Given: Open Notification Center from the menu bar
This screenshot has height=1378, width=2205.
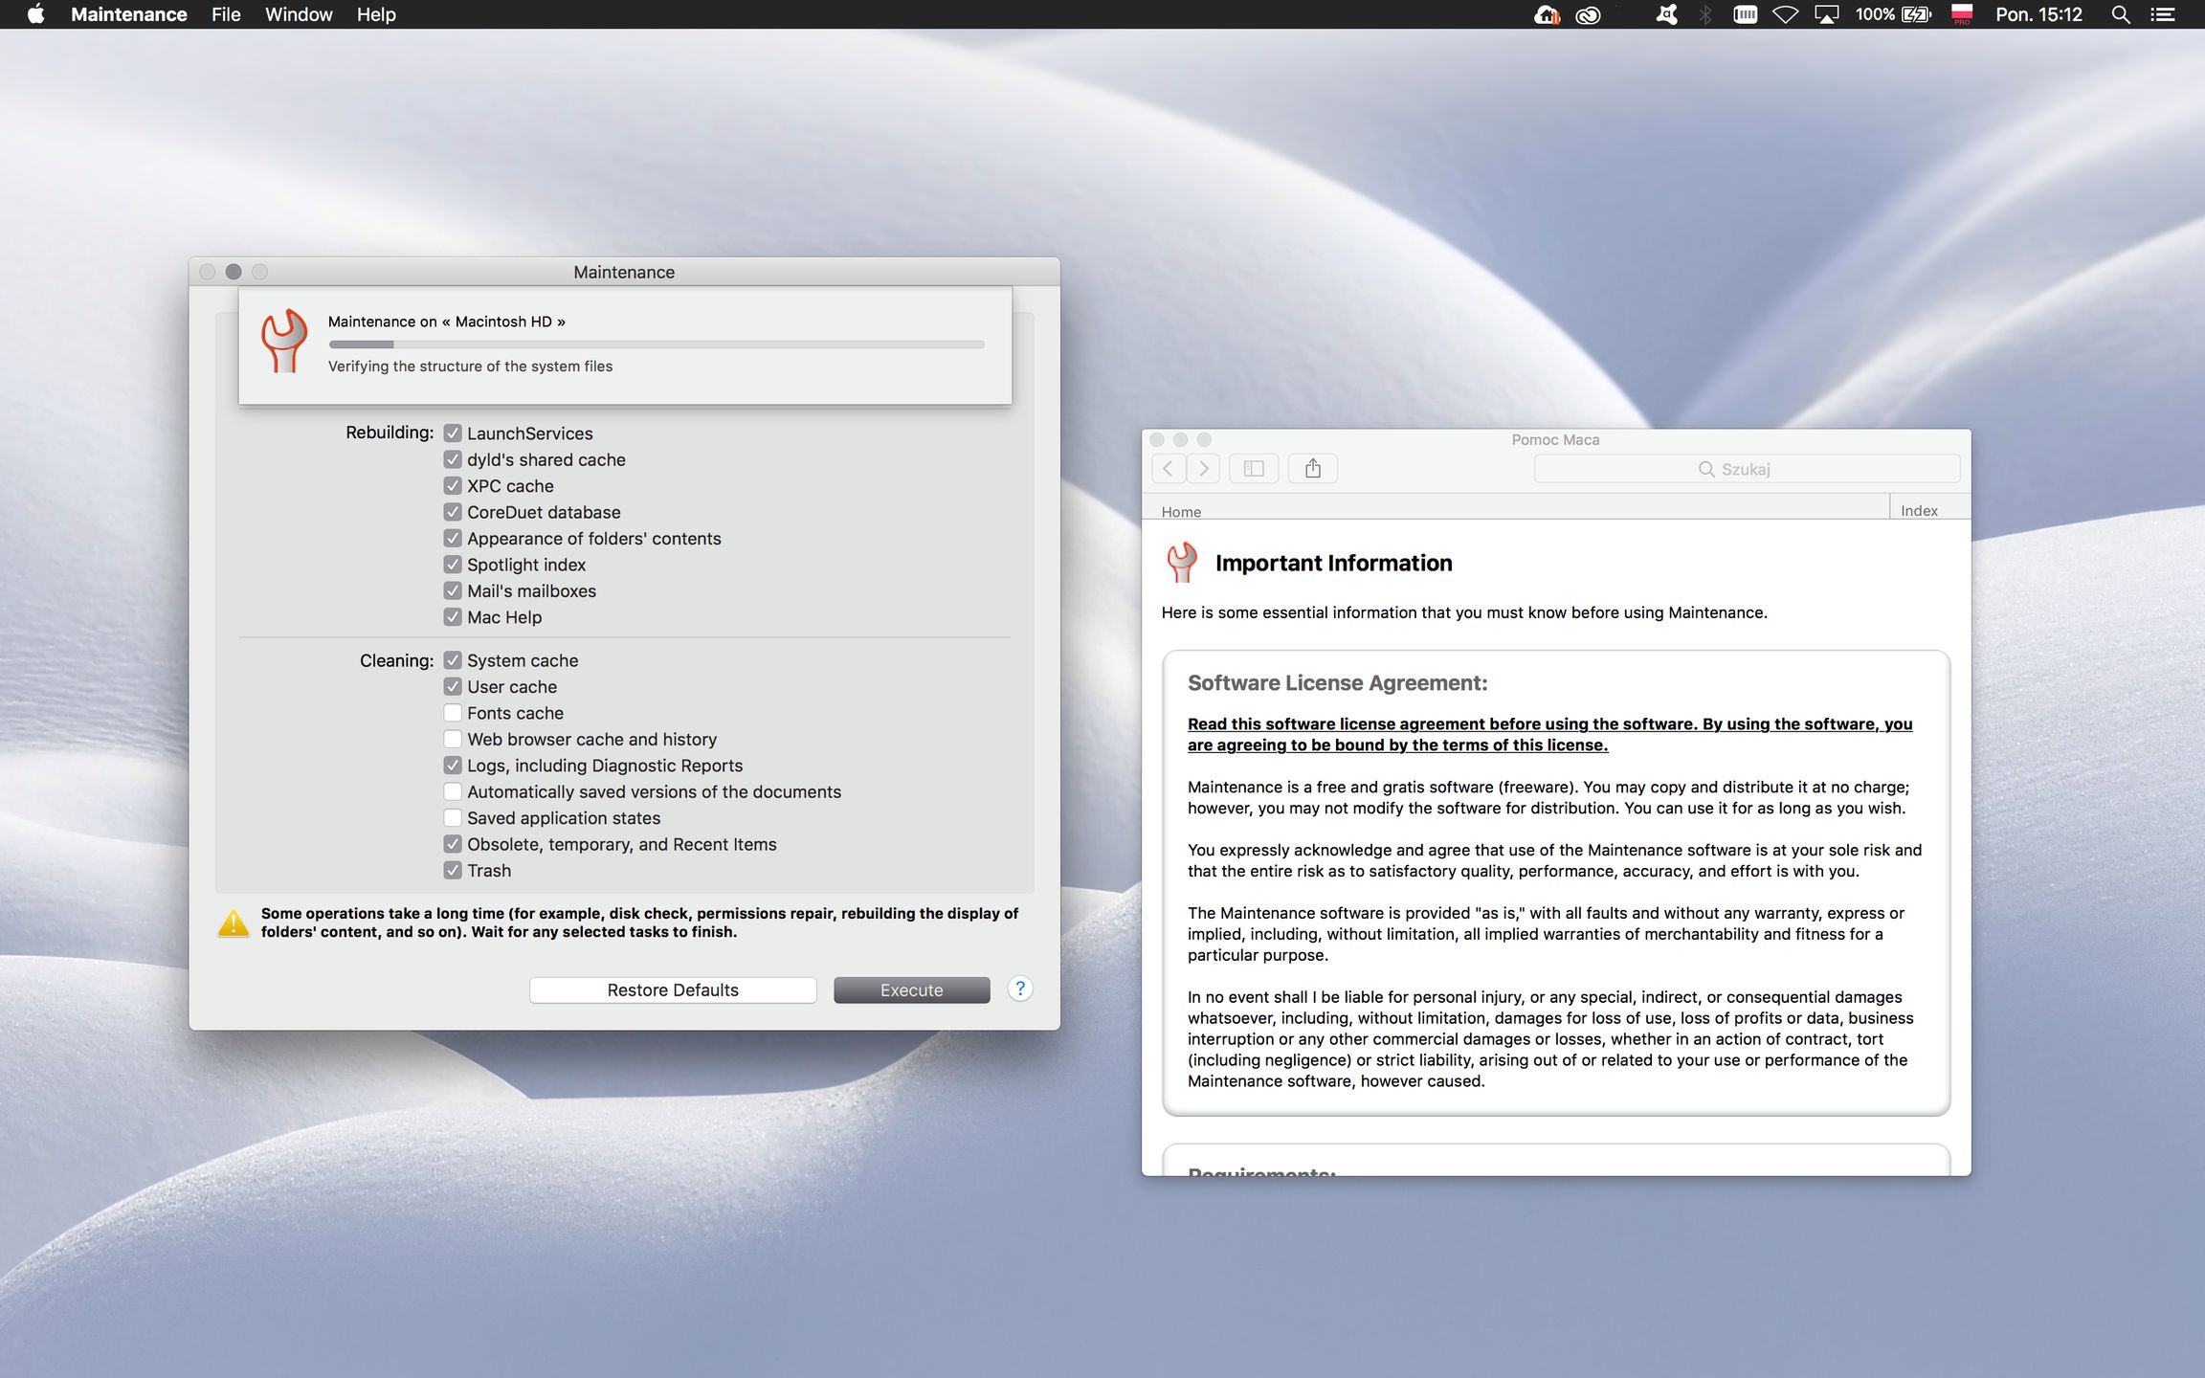Looking at the screenshot, I should coord(2164,14).
